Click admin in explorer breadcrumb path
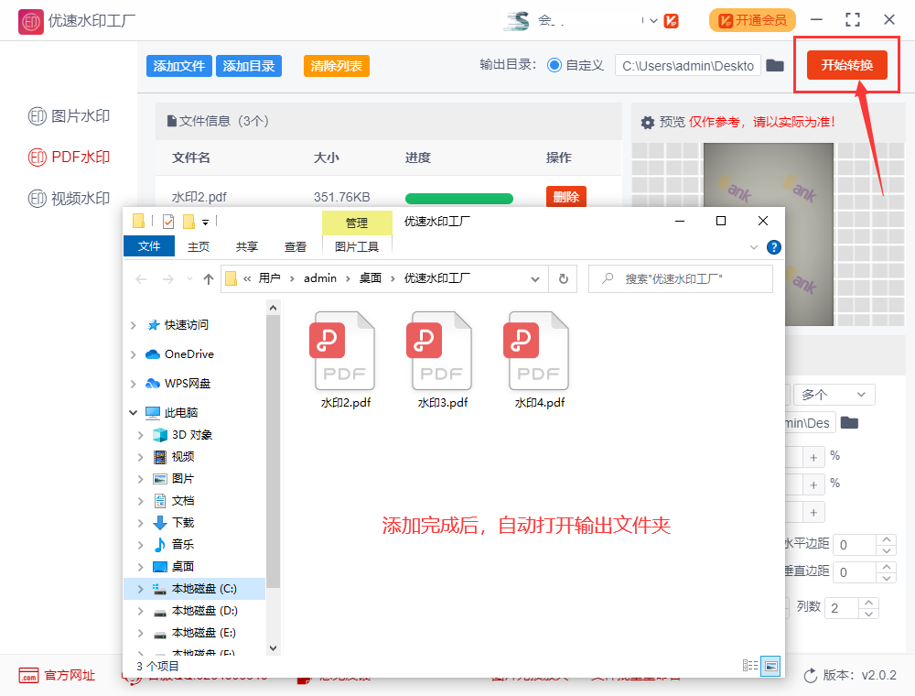 (319, 278)
